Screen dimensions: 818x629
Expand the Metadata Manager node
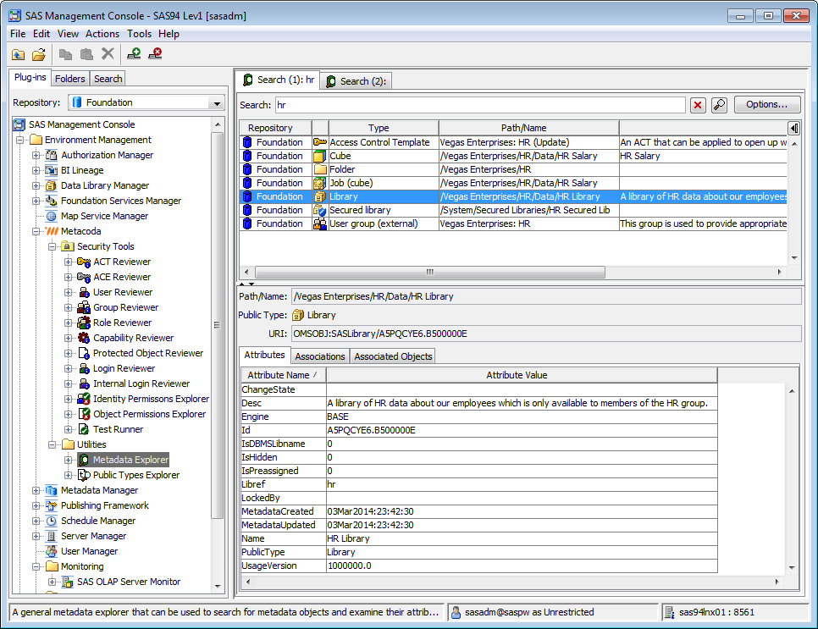tap(36, 490)
